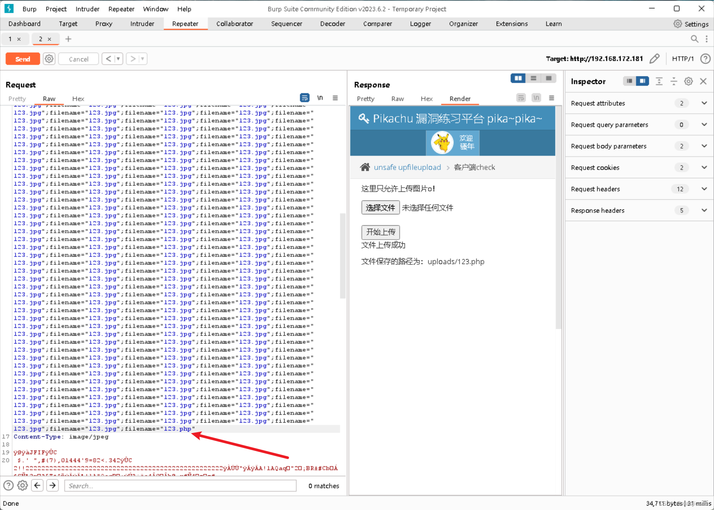Viewport: 714px width, 510px height.
Task: Open the Intruder tool tab
Action: pyautogui.click(x=142, y=24)
